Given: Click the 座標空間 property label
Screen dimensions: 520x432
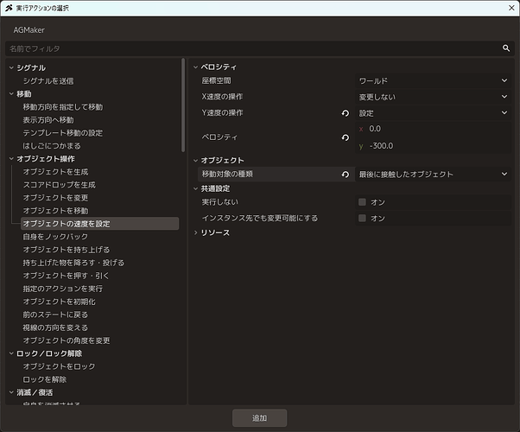Looking at the screenshot, I should (x=216, y=80).
